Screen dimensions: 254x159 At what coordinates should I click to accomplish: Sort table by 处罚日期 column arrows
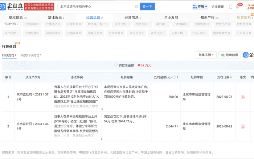[x=231, y=77]
